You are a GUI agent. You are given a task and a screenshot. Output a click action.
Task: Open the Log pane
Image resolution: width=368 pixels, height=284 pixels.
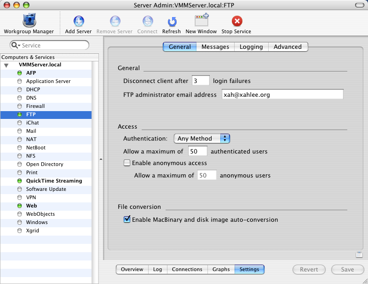click(x=158, y=269)
